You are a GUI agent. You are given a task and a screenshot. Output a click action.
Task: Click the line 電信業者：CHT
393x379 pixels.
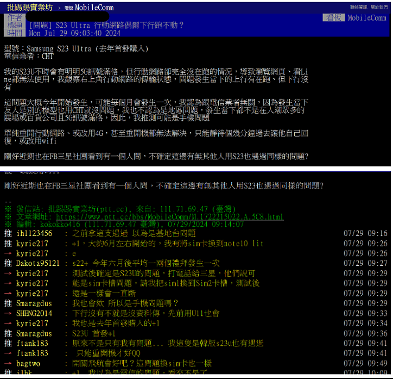[x=29, y=56]
